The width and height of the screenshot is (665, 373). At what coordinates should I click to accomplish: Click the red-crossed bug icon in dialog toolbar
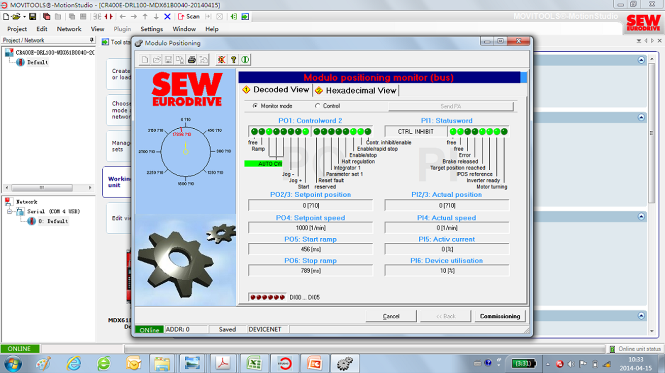click(222, 60)
